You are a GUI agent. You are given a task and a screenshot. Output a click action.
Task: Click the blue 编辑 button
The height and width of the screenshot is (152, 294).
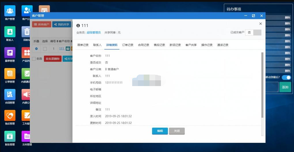coord(160,131)
